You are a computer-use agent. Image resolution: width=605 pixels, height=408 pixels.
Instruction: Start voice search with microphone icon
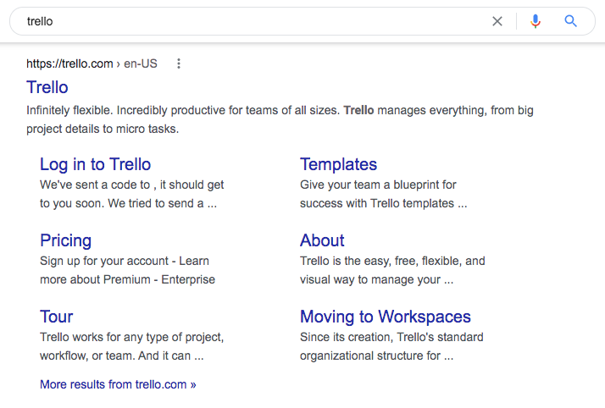[535, 21]
